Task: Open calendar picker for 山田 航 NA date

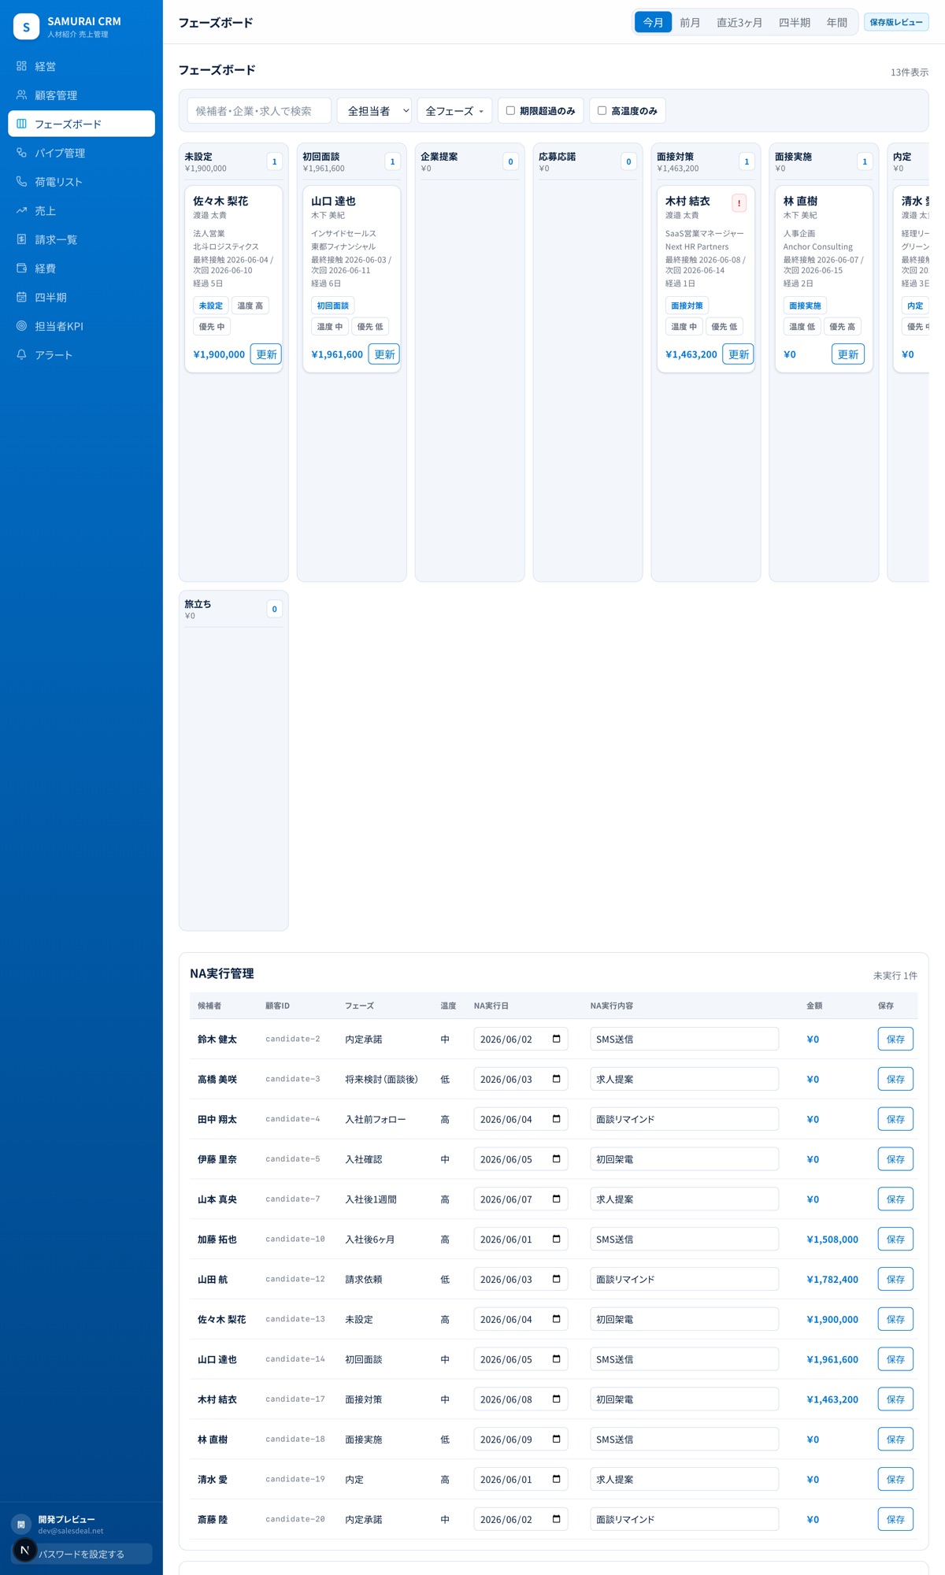Action: [x=556, y=1279]
